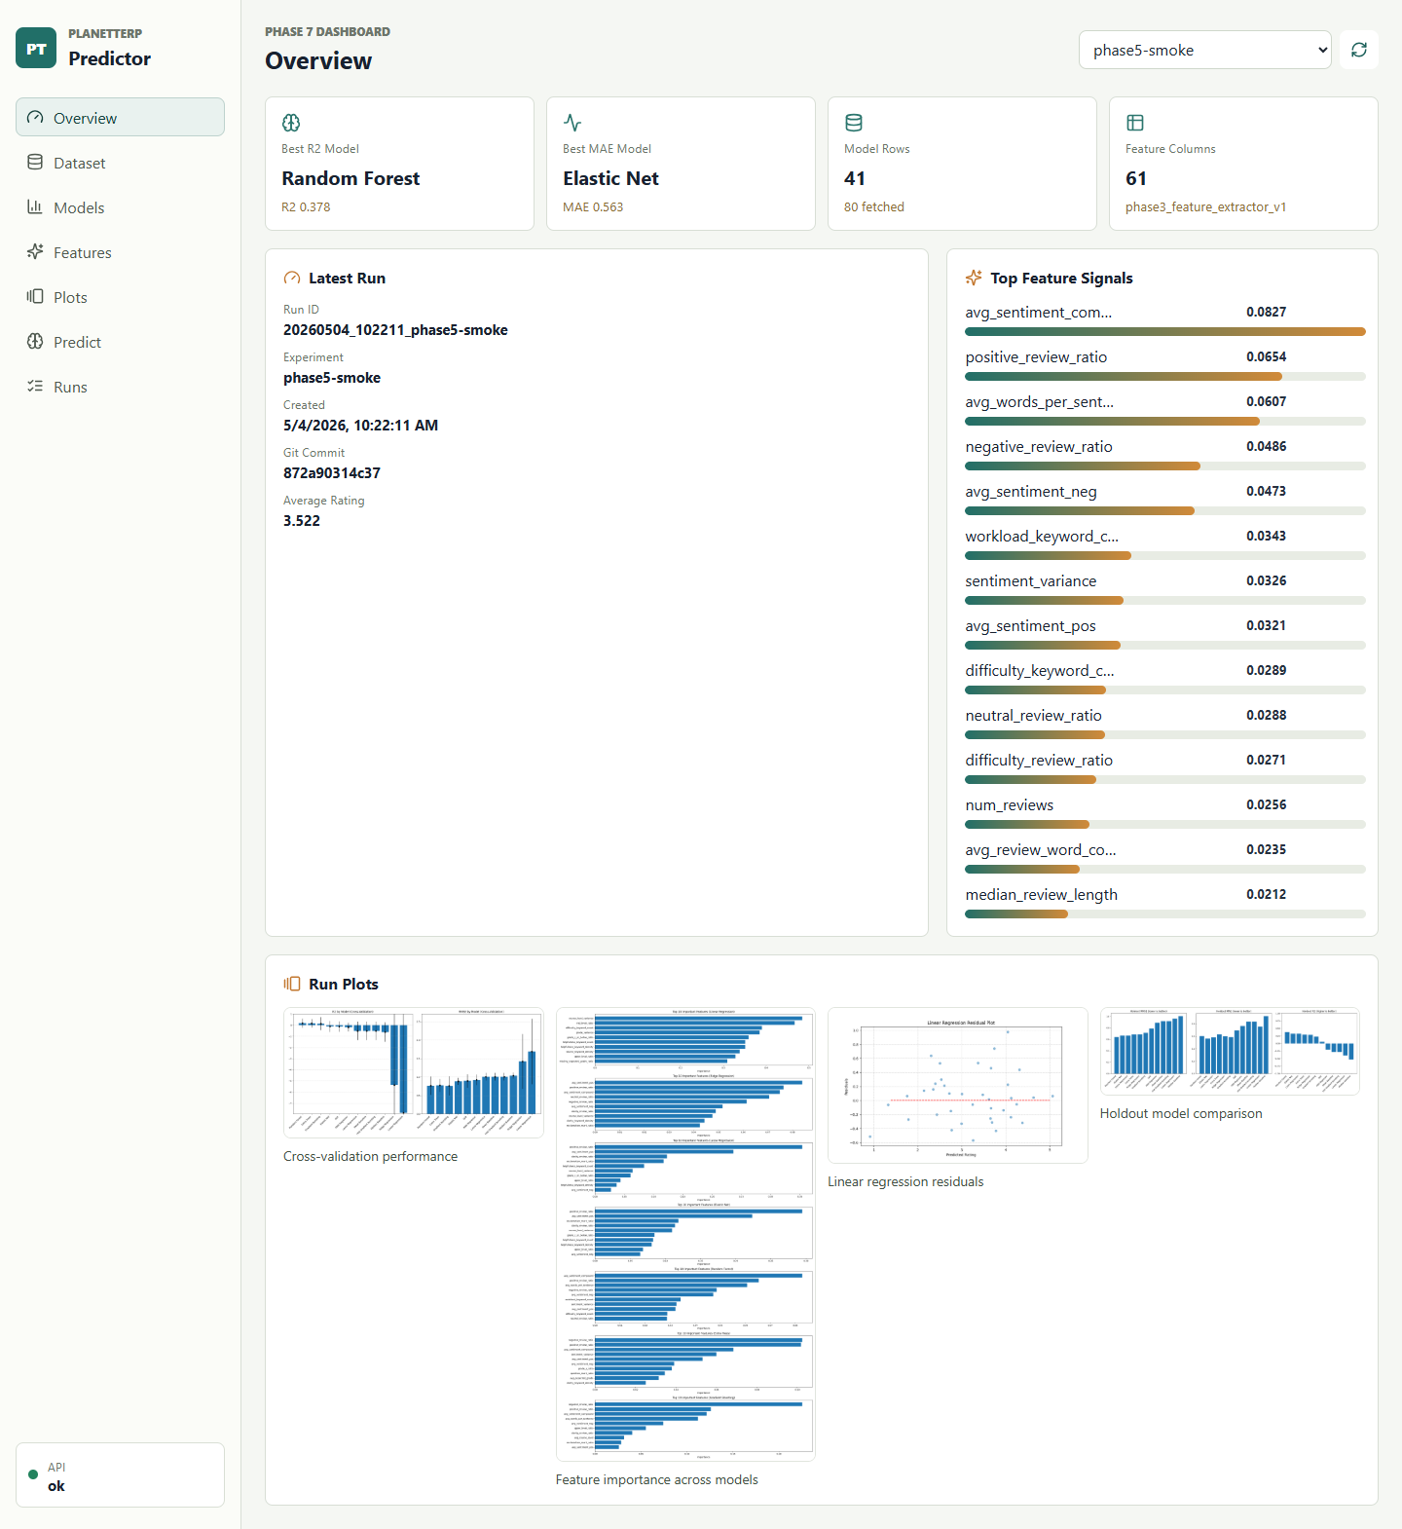Click the Models bar chart icon

tap(35, 206)
